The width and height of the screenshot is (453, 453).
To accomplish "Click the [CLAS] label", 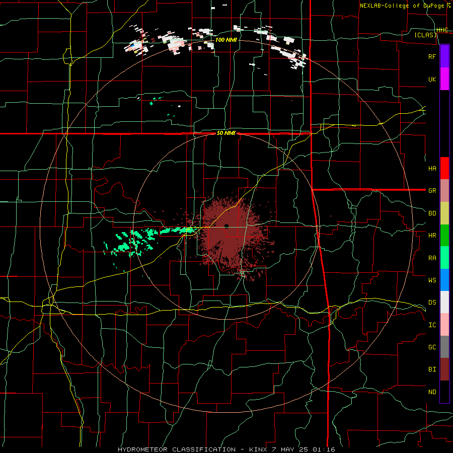I will 425,35.
